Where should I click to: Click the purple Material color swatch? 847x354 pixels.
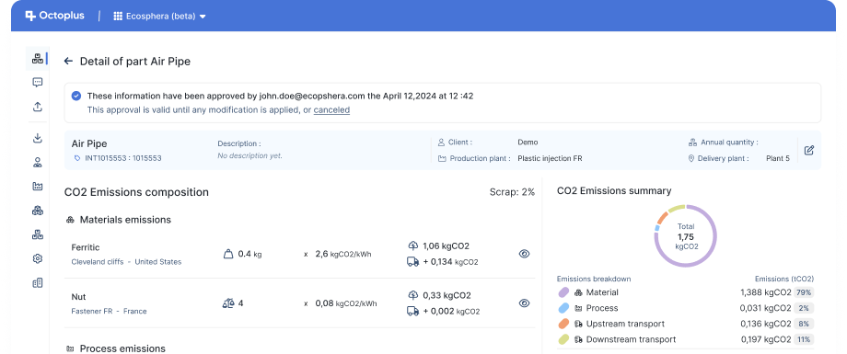[x=563, y=292]
